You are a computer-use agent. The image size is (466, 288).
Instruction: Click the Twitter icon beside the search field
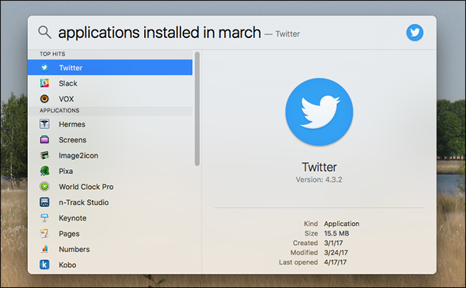pos(414,32)
